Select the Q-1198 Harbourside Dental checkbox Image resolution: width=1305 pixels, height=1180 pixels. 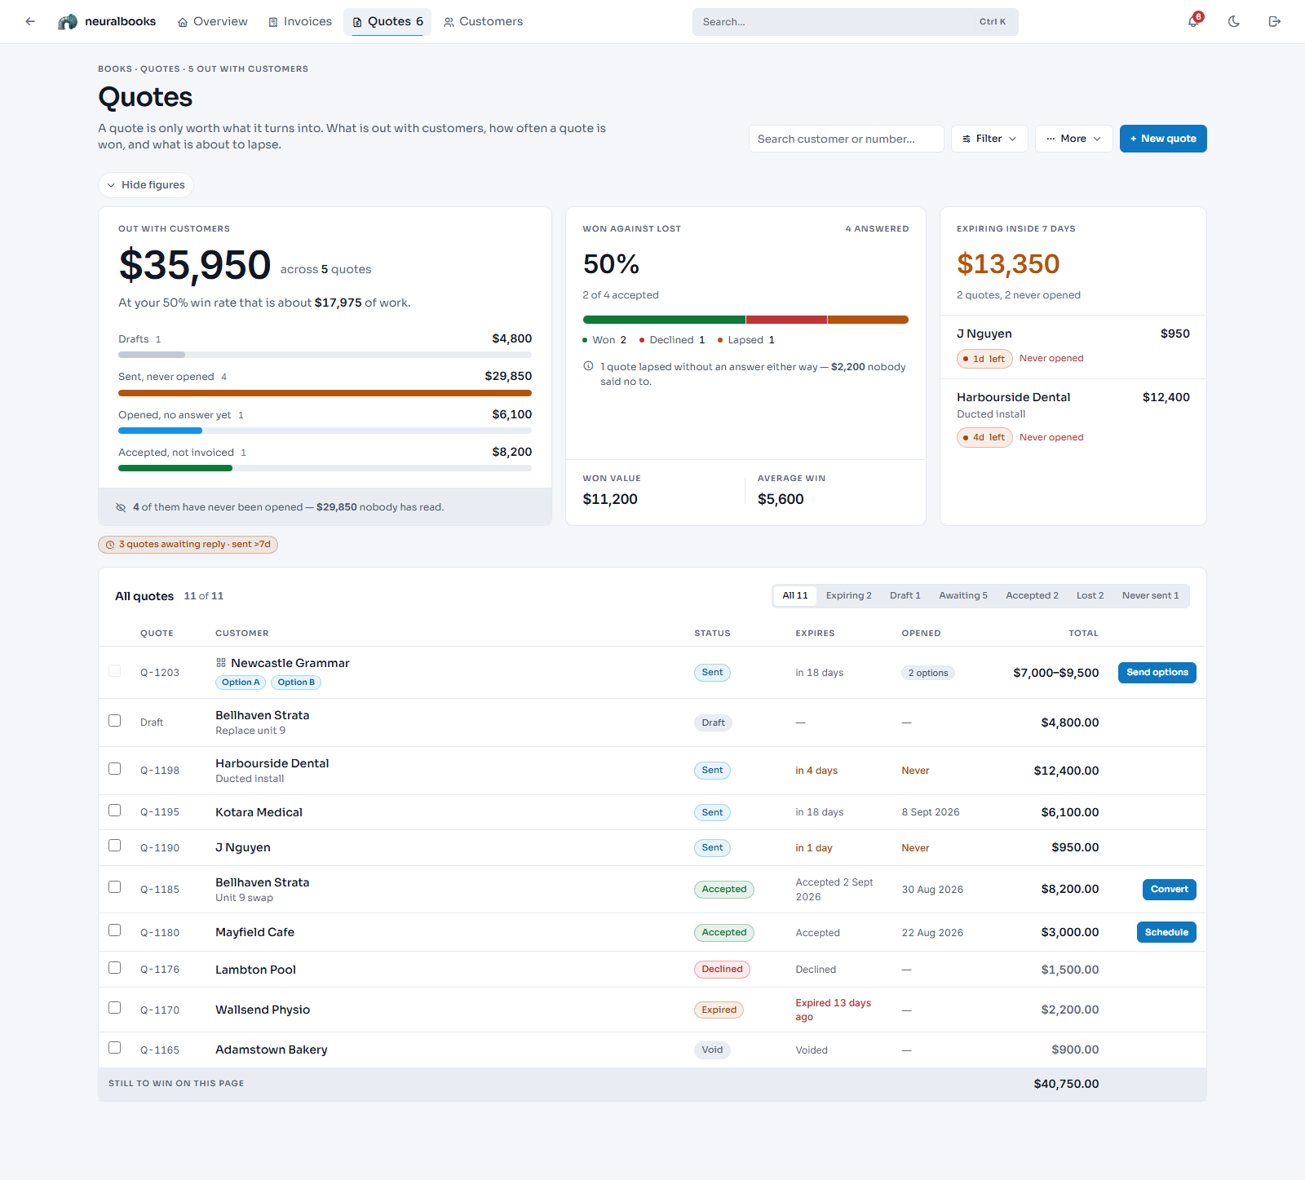(114, 769)
